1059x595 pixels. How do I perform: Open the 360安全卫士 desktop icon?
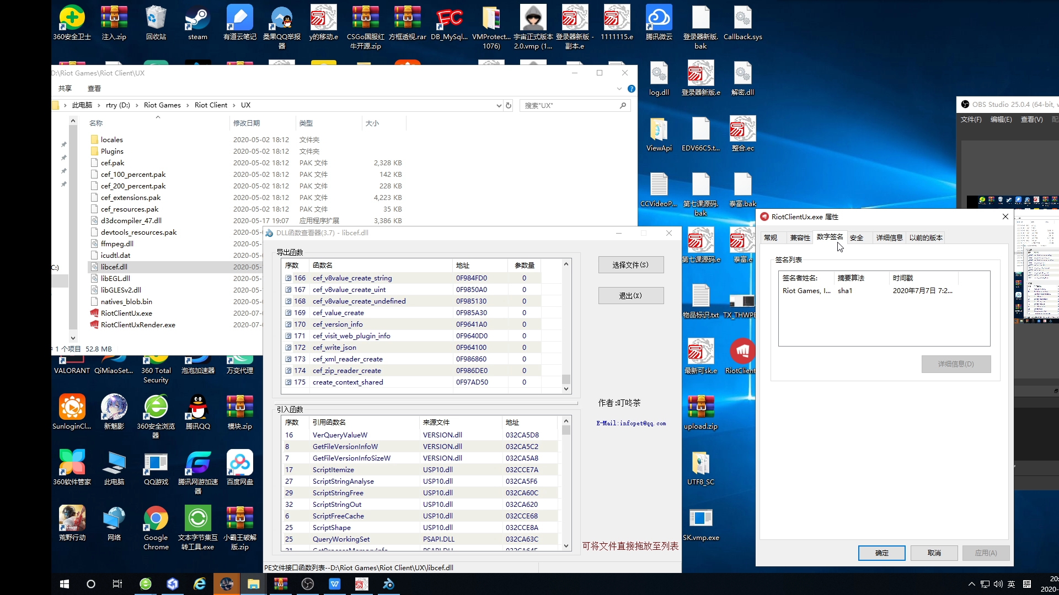(x=72, y=23)
